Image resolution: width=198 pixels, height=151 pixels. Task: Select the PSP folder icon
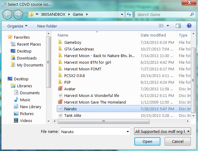[x=60, y=82]
